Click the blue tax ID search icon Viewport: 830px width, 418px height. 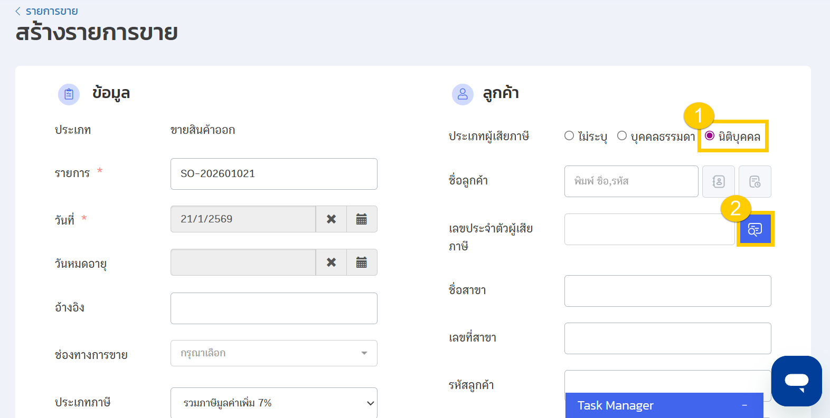click(x=755, y=229)
